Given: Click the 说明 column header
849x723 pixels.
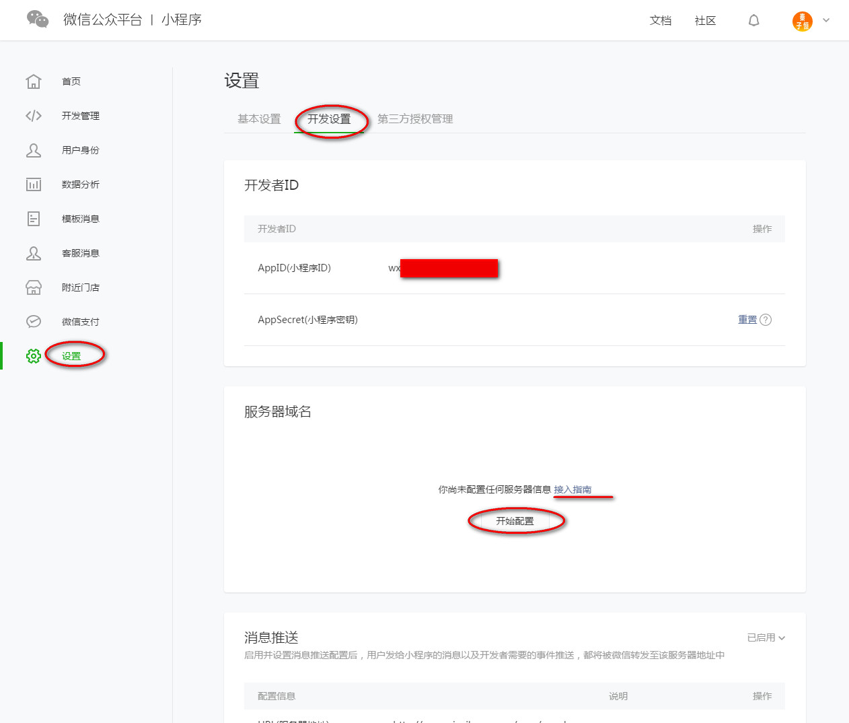Looking at the screenshot, I should [618, 696].
